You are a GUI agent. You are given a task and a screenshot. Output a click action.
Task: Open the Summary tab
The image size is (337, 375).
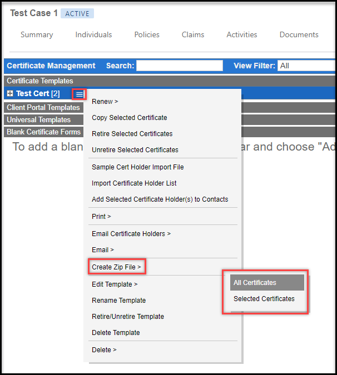tap(37, 34)
